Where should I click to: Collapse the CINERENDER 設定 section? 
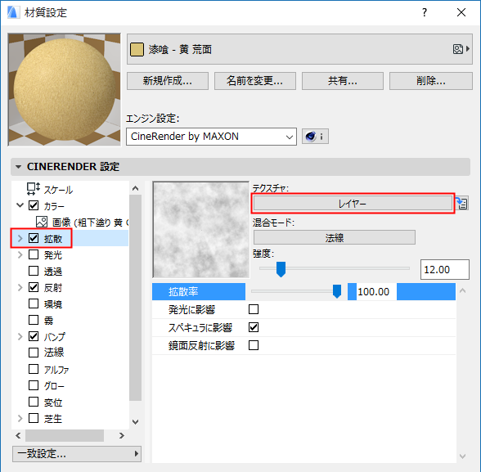click(x=18, y=167)
